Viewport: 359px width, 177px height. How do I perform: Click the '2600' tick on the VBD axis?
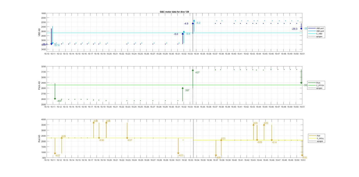pyautogui.click(x=44, y=31)
